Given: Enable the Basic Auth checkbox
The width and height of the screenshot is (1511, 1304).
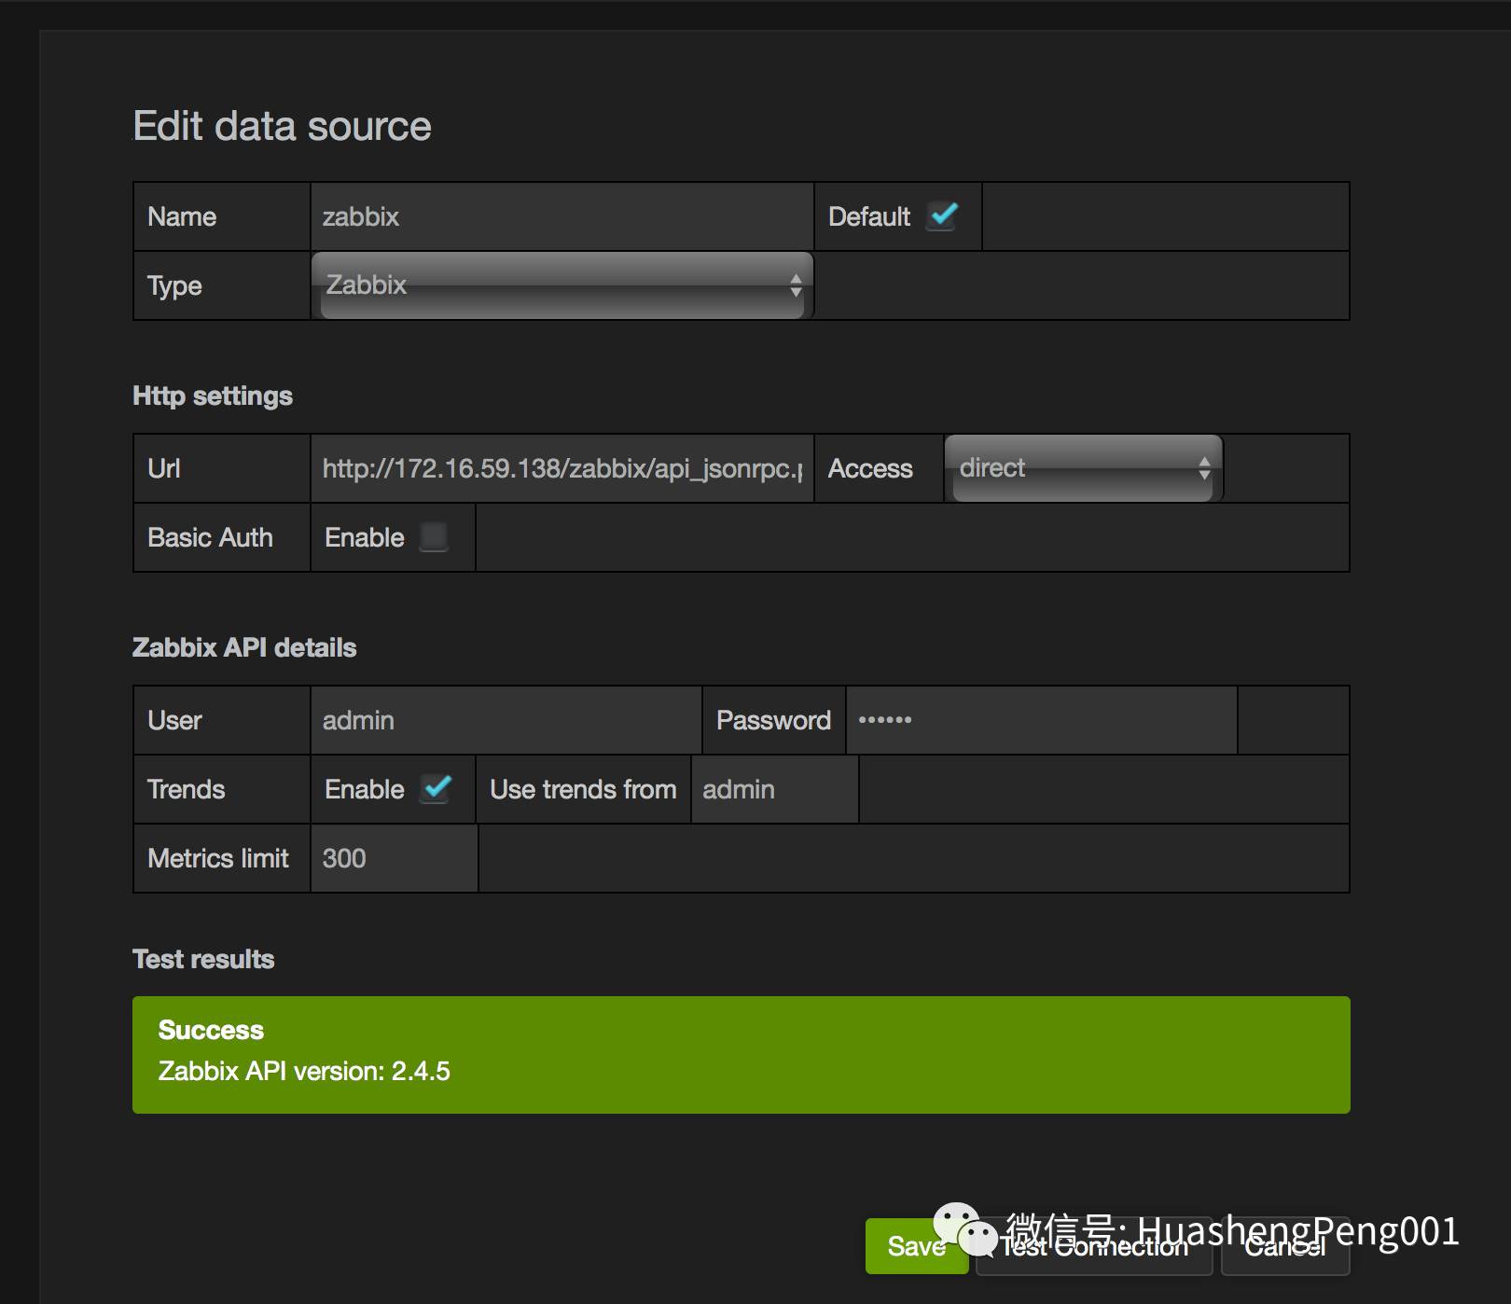Looking at the screenshot, I should coord(434,536).
